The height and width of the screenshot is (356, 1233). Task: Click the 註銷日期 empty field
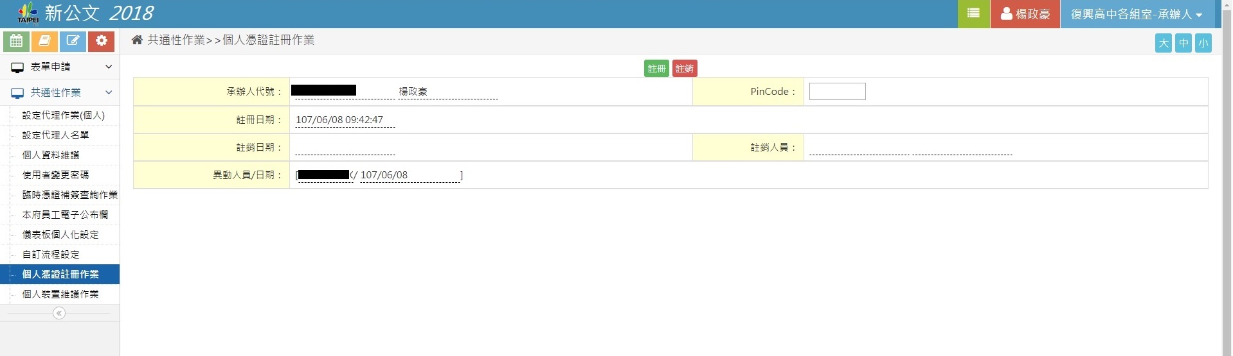pyautogui.click(x=345, y=148)
